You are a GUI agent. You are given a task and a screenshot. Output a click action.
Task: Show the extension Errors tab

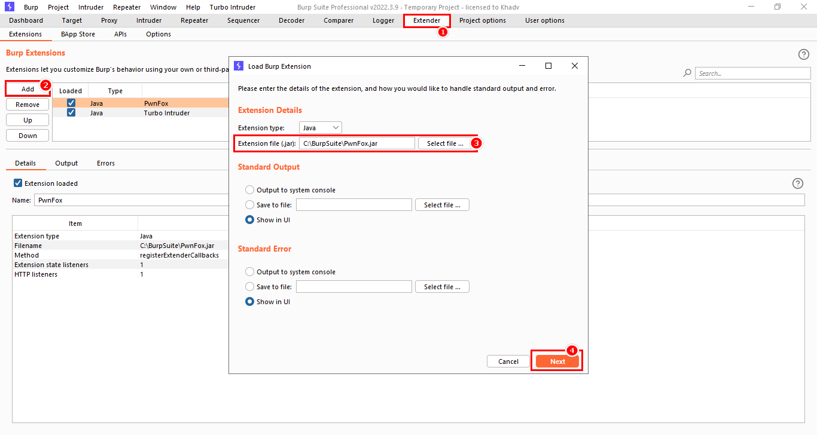(106, 163)
